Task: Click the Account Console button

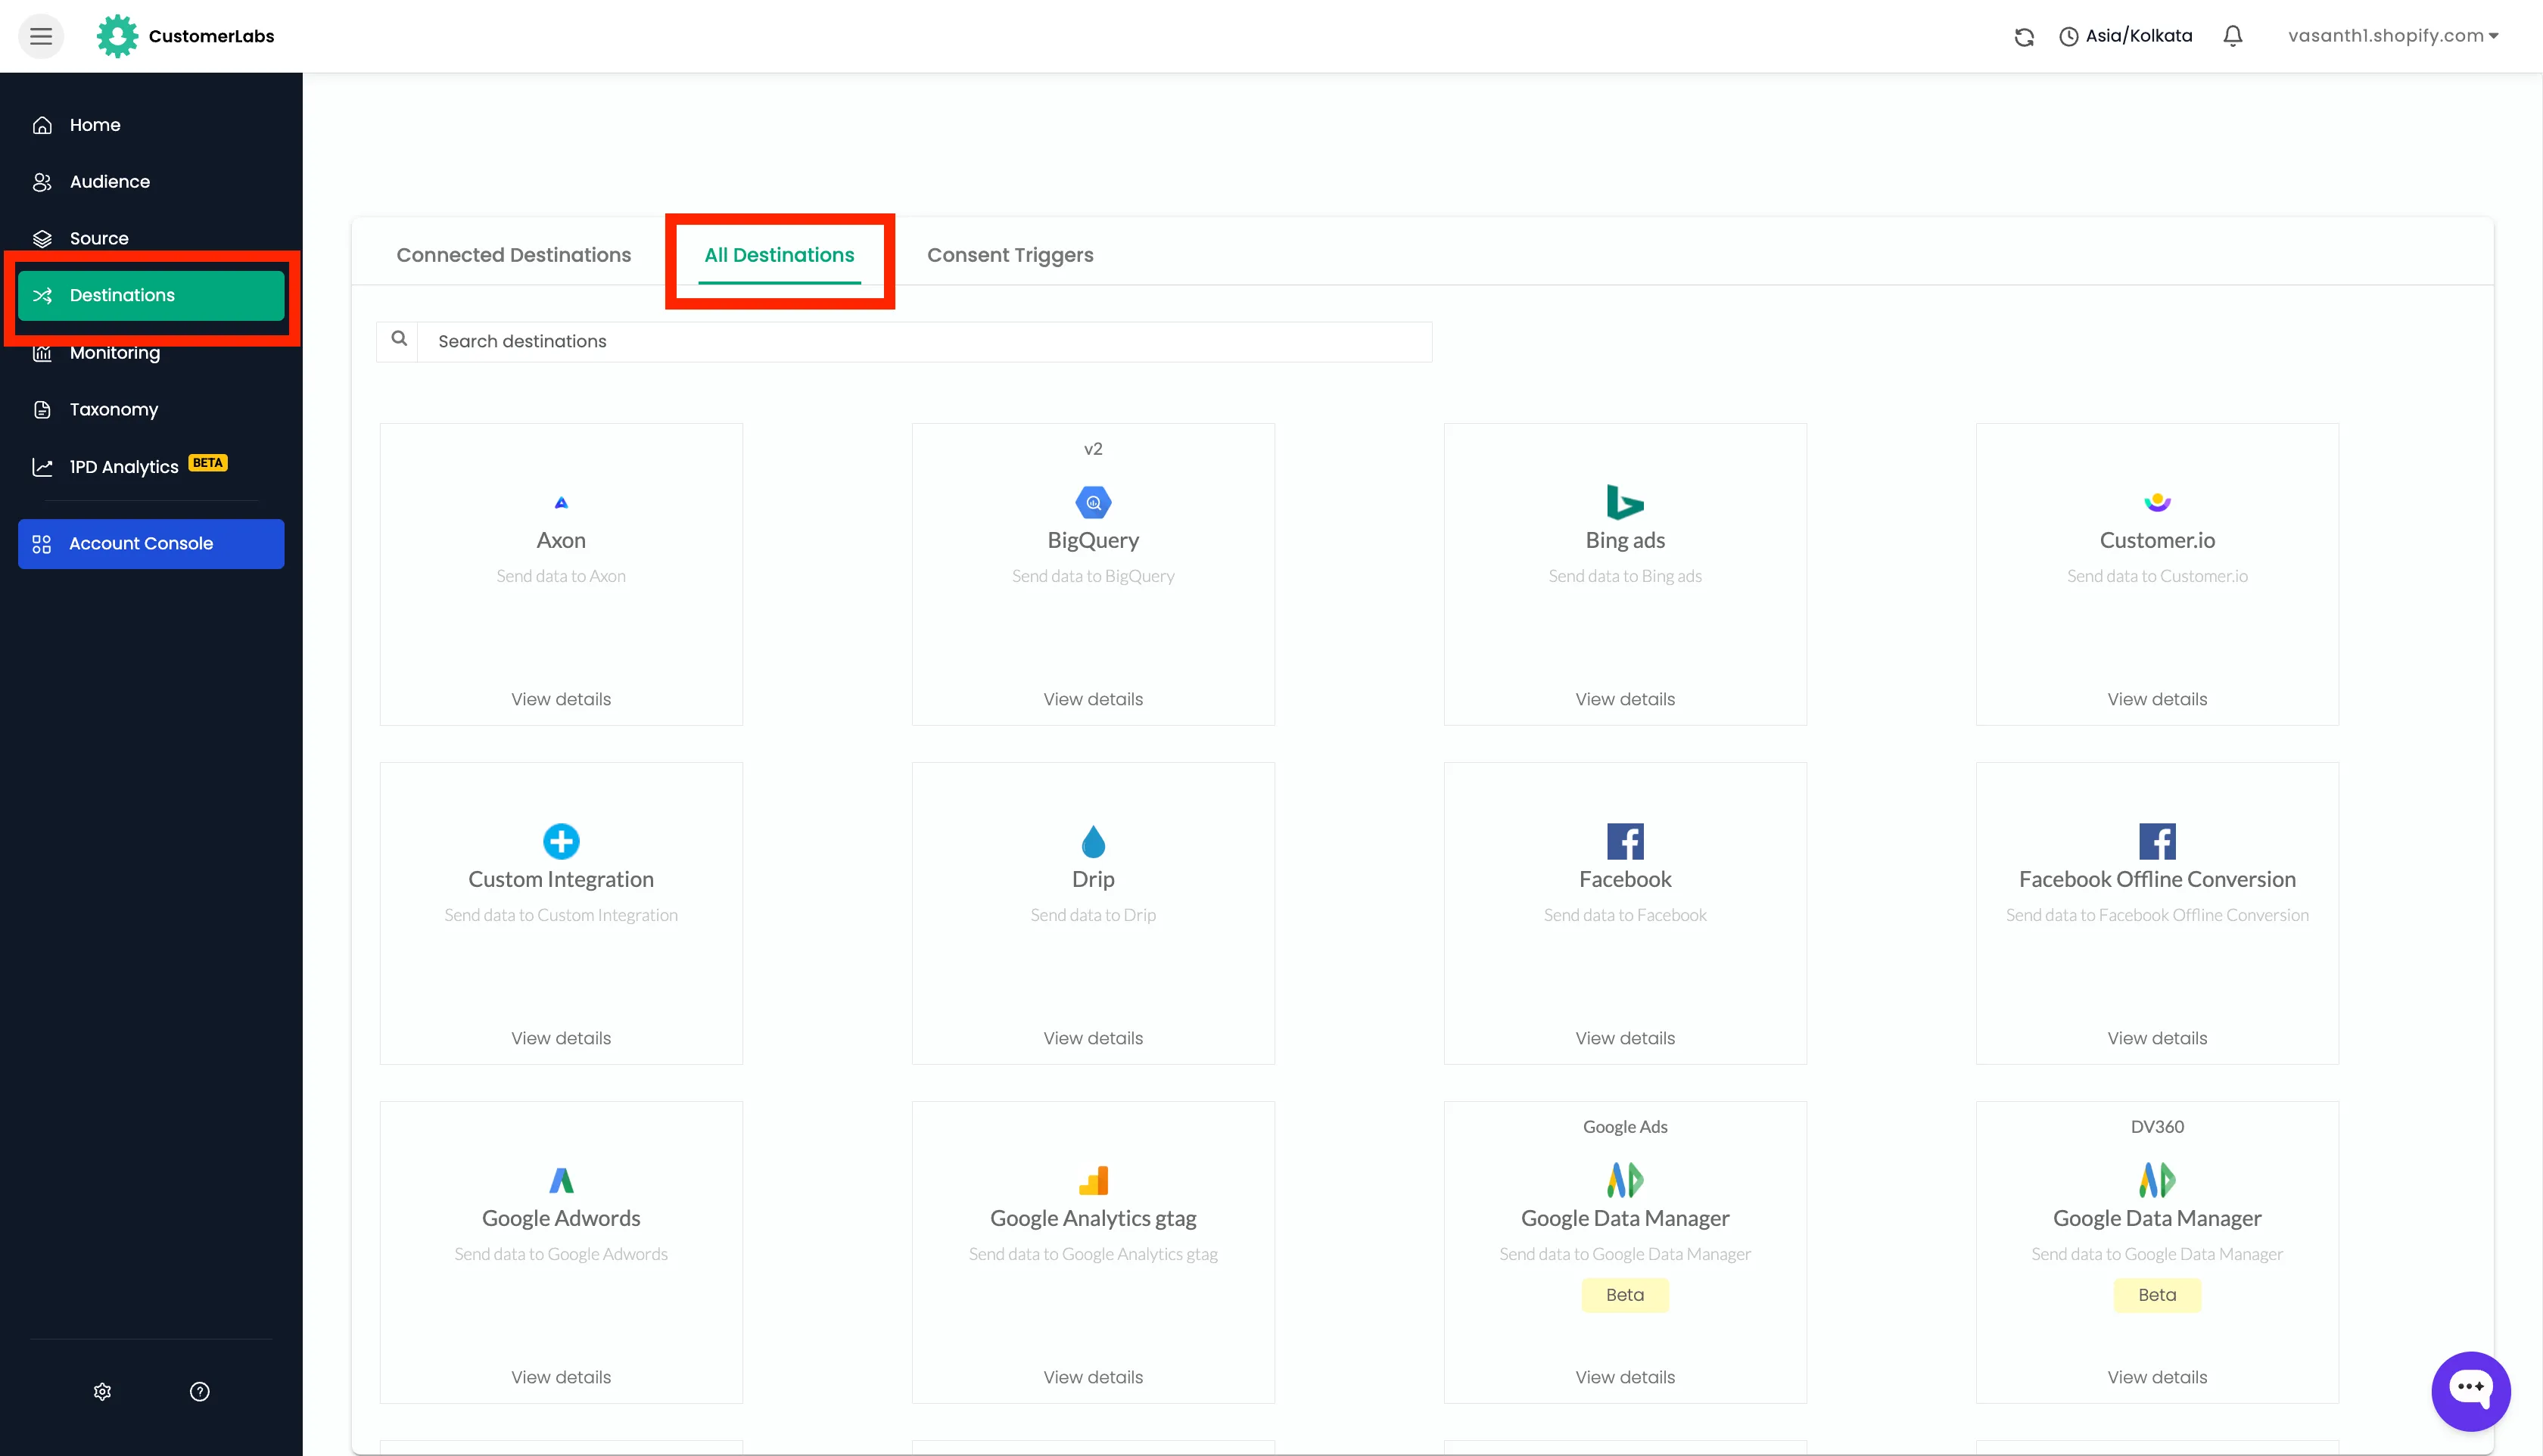Action: pyautogui.click(x=151, y=543)
